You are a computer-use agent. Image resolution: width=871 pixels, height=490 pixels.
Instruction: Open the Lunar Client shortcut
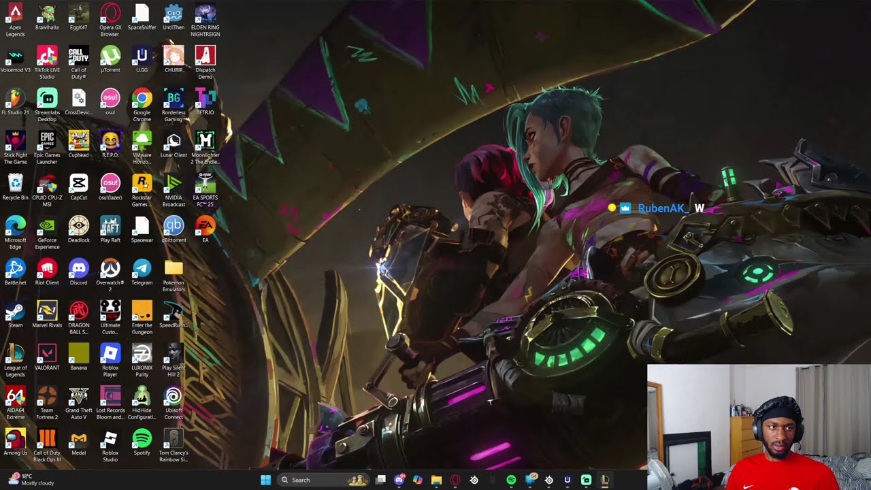[x=174, y=145]
